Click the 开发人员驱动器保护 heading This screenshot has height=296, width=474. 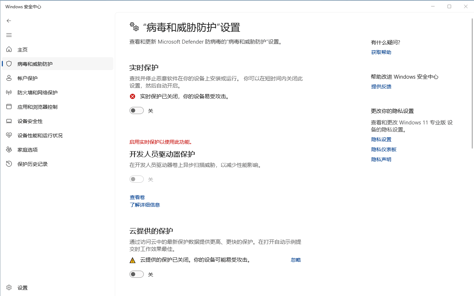(x=162, y=154)
